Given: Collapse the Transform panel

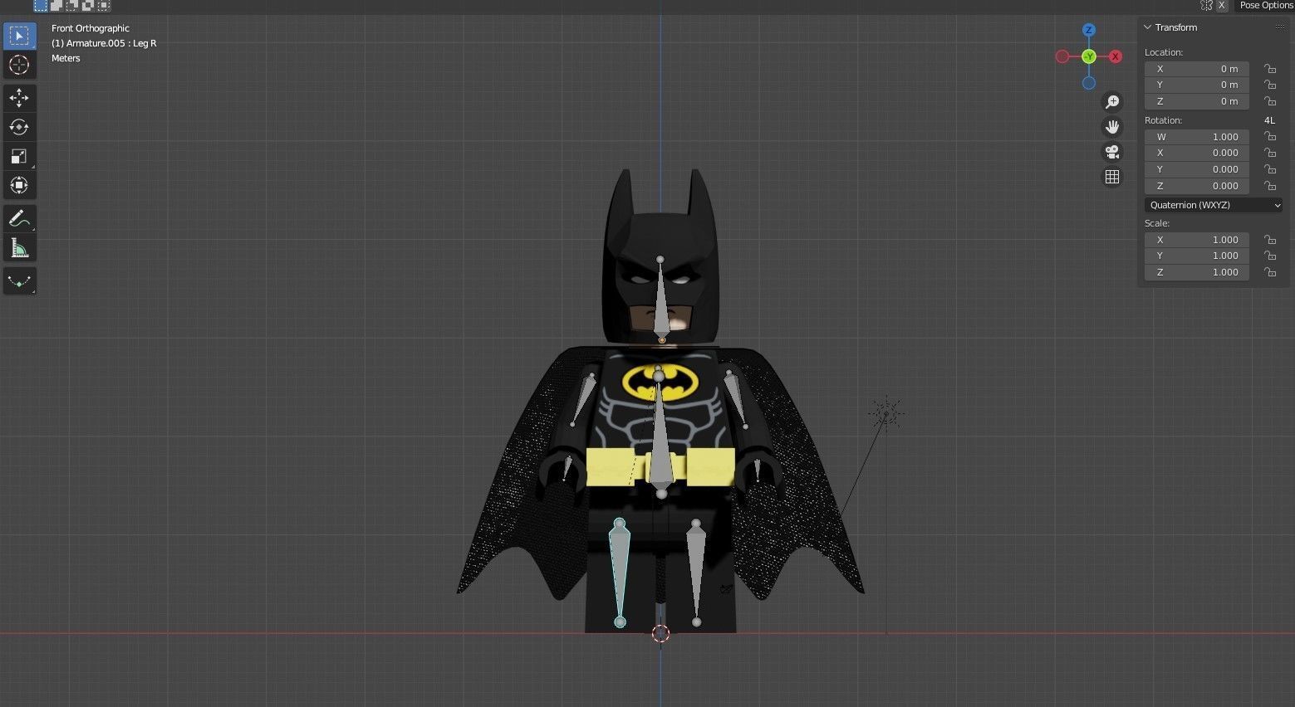Looking at the screenshot, I should [x=1148, y=27].
